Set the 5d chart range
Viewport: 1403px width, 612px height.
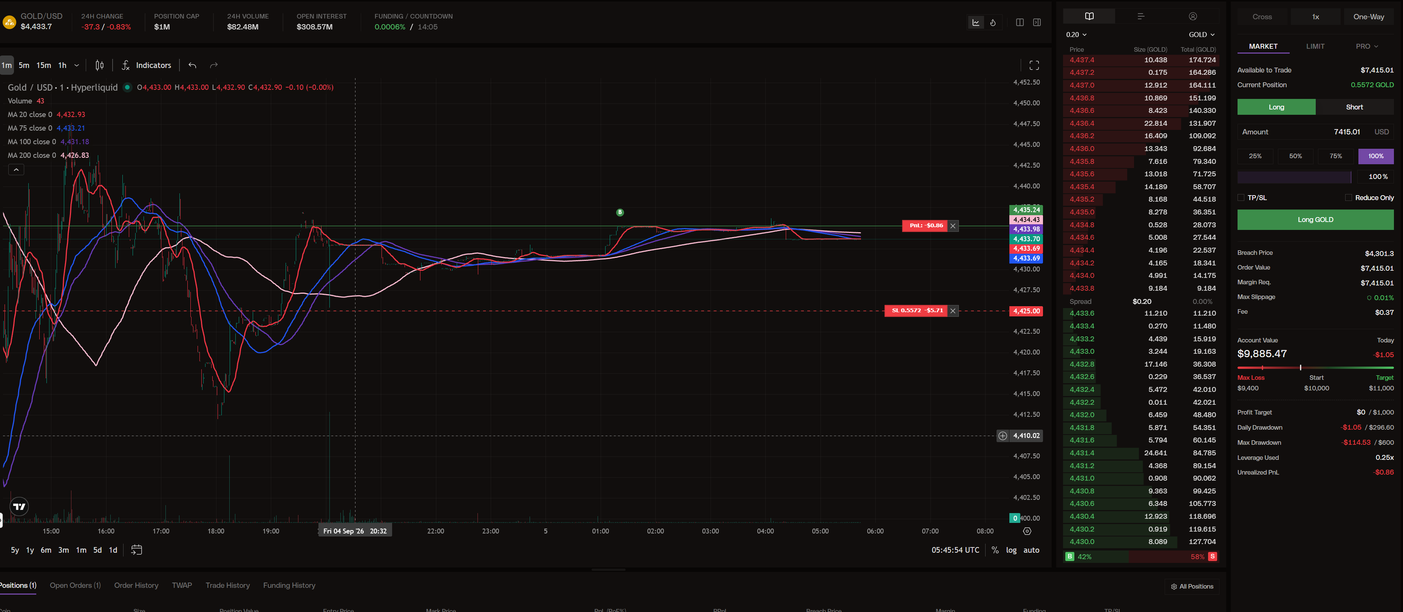click(x=97, y=550)
